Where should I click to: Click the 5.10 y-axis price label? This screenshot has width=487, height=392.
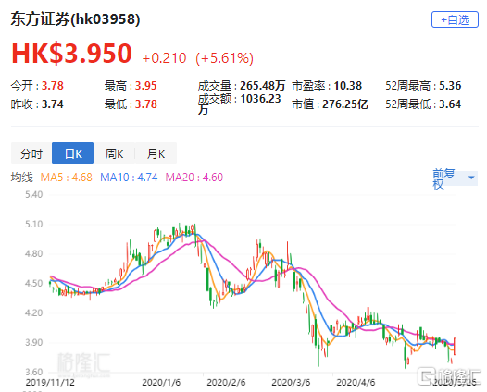(x=34, y=225)
